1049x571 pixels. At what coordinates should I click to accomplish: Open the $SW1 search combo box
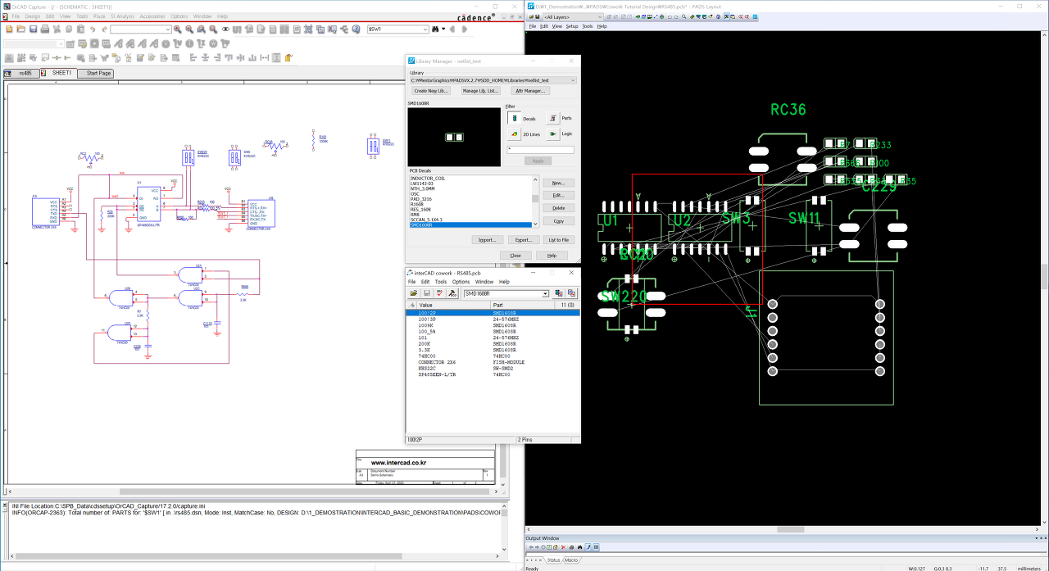coord(398,29)
